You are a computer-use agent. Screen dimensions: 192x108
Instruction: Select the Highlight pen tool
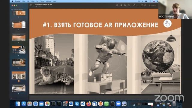134,5
